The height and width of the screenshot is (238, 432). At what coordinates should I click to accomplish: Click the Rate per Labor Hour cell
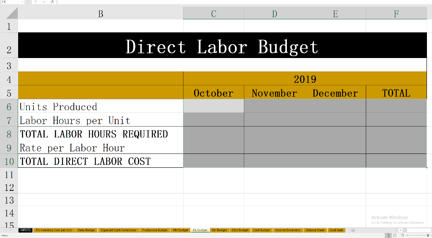pos(100,148)
